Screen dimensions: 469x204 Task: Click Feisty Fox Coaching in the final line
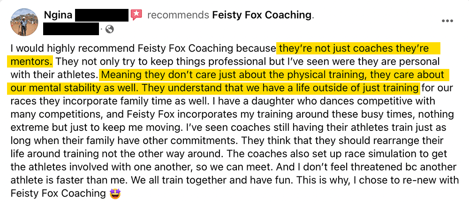pos(58,194)
